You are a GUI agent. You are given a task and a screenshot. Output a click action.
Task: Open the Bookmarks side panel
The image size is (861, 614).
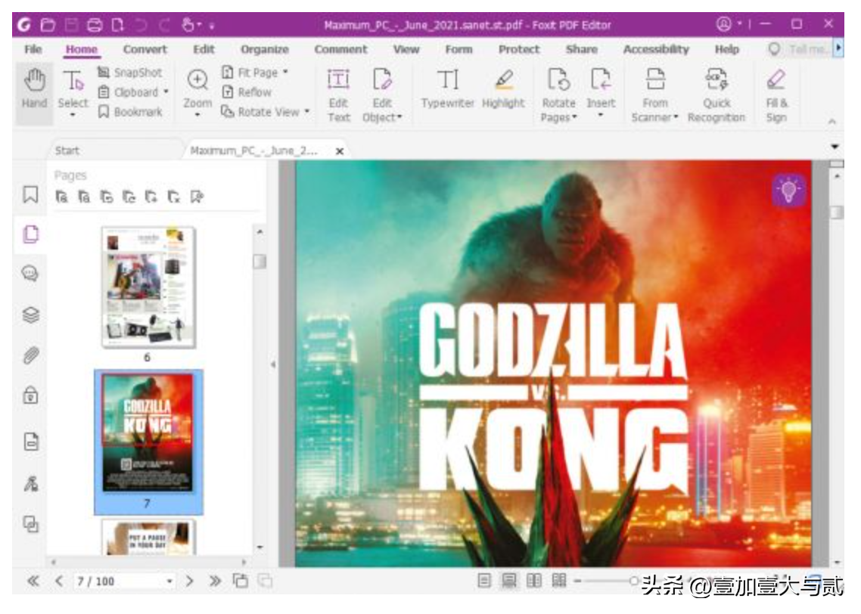coord(31,194)
